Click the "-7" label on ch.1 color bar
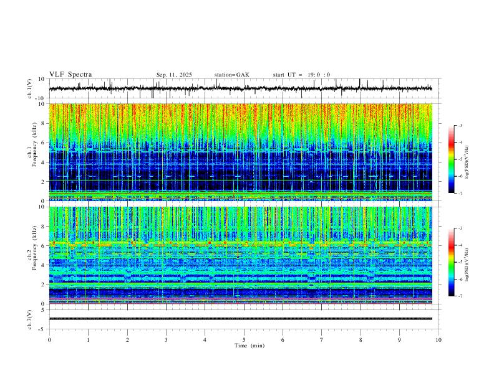Screen dimensions: 494x381 click(460, 194)
